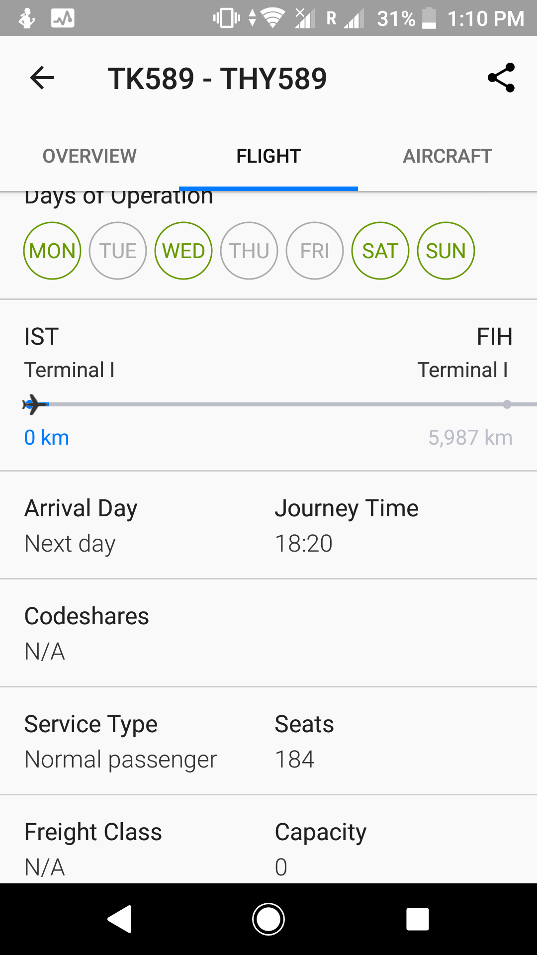The width and height of the screenshot is (537, 955).
Task: Toggle the TUE day circle
Action: click(x=118, y=251)
